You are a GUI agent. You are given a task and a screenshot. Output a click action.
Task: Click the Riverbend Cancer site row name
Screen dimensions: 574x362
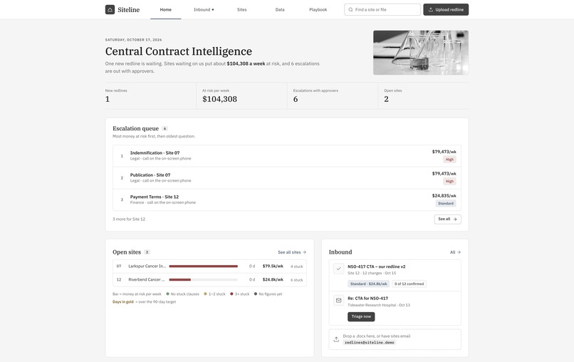click(147, 279)
